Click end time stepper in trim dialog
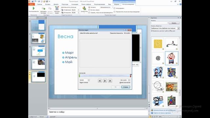210x118 pixels. point(129,80)
